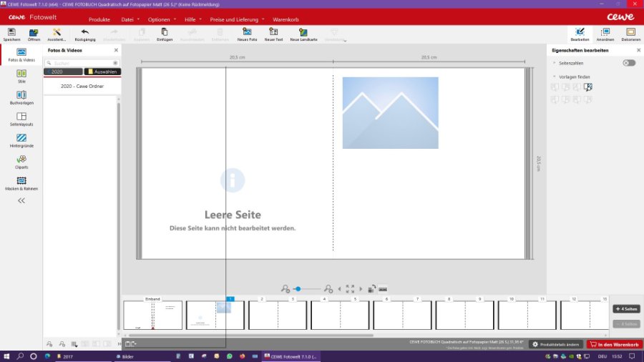Collapse the Seitenzahlen section arrow

tap(554, 63)
